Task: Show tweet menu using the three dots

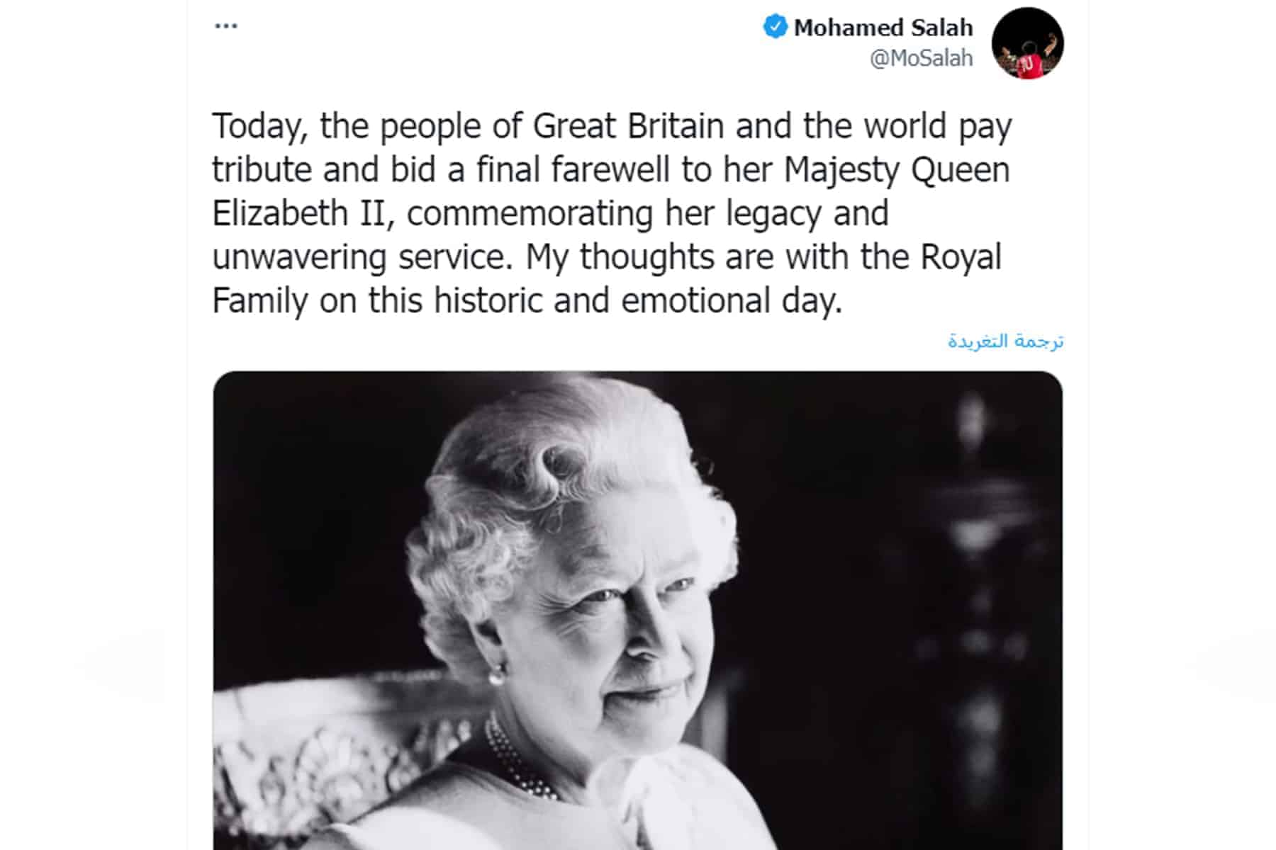Action: pyautogui.click(x=226, y=26)
